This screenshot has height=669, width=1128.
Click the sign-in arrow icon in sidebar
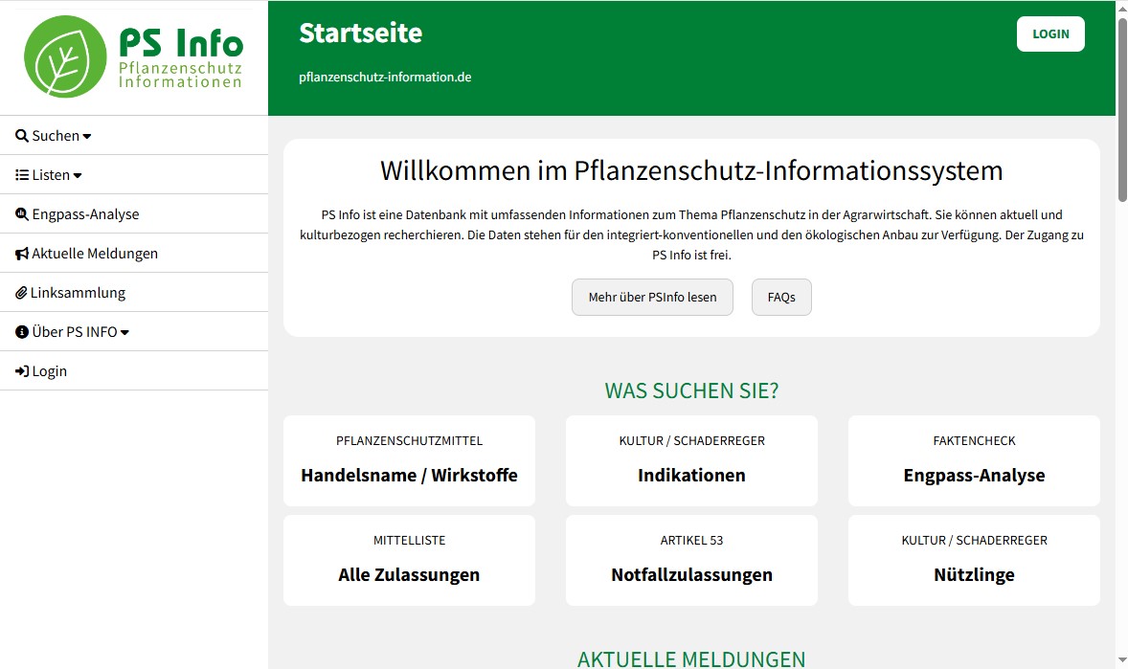point(22,371)
